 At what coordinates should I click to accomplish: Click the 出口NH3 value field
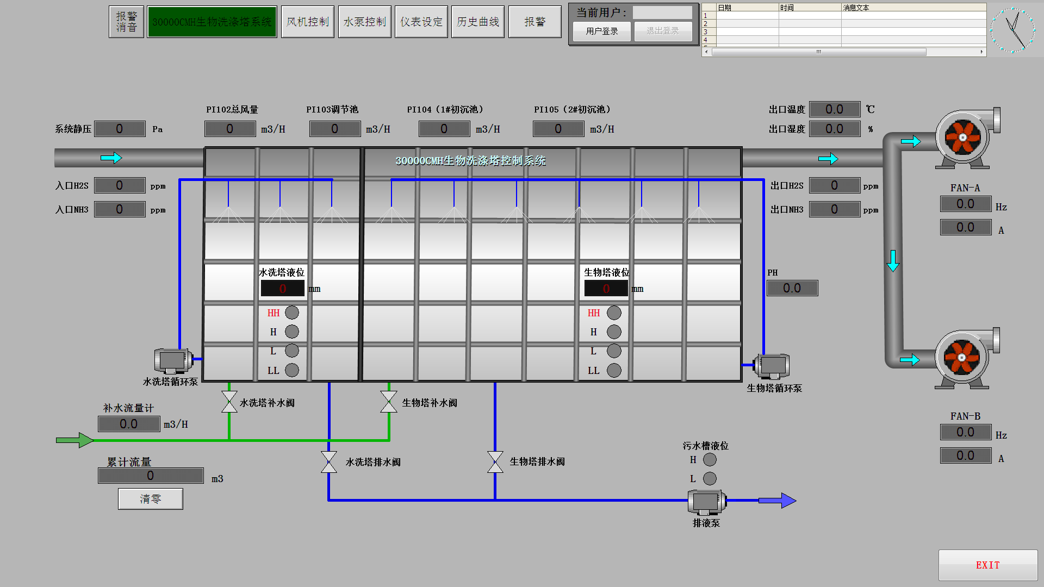(835, 209)
